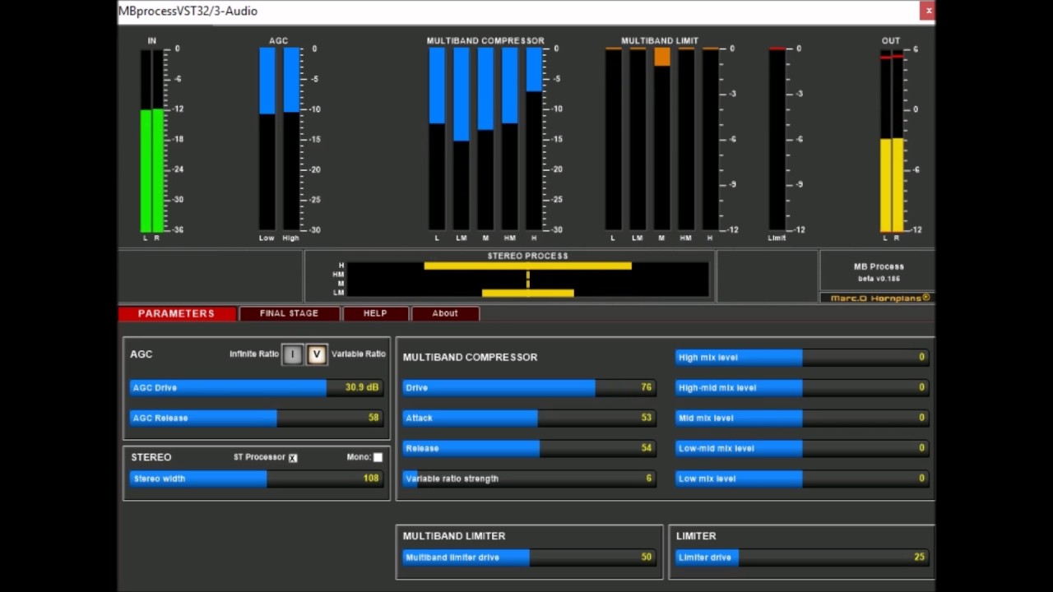
Task: Adjust Variable ratio strength slider
Action: tap(529, 479)
